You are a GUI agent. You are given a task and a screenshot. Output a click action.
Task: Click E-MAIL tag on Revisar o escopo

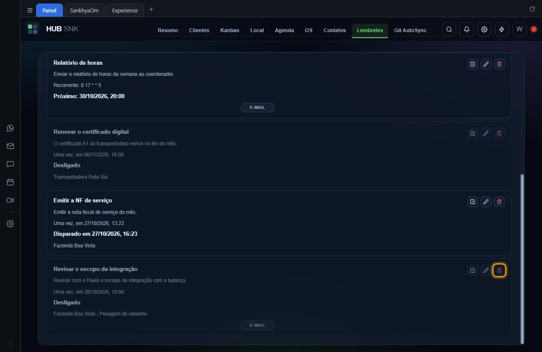coord(258,325)
